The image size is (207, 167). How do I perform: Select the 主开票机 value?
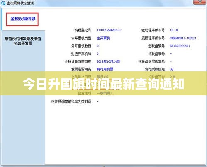pos(103,38)
